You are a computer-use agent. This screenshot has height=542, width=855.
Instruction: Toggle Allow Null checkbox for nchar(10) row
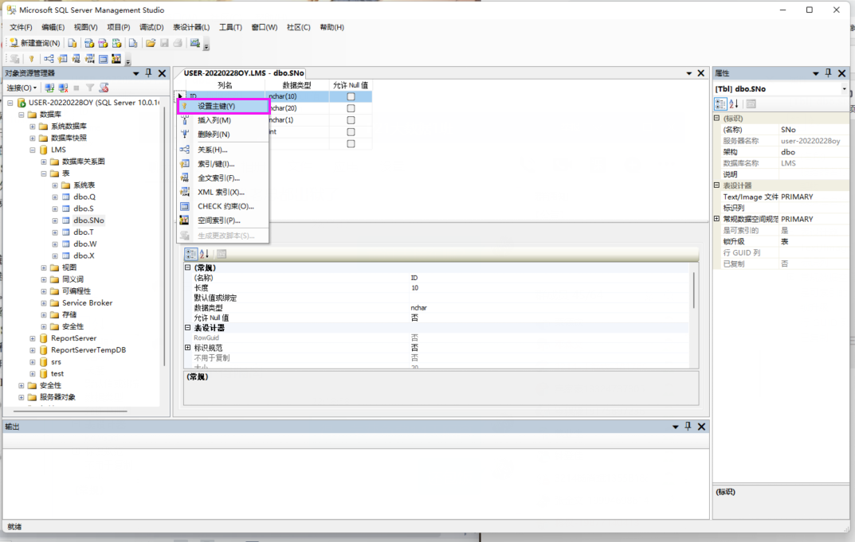pos(351,96)
